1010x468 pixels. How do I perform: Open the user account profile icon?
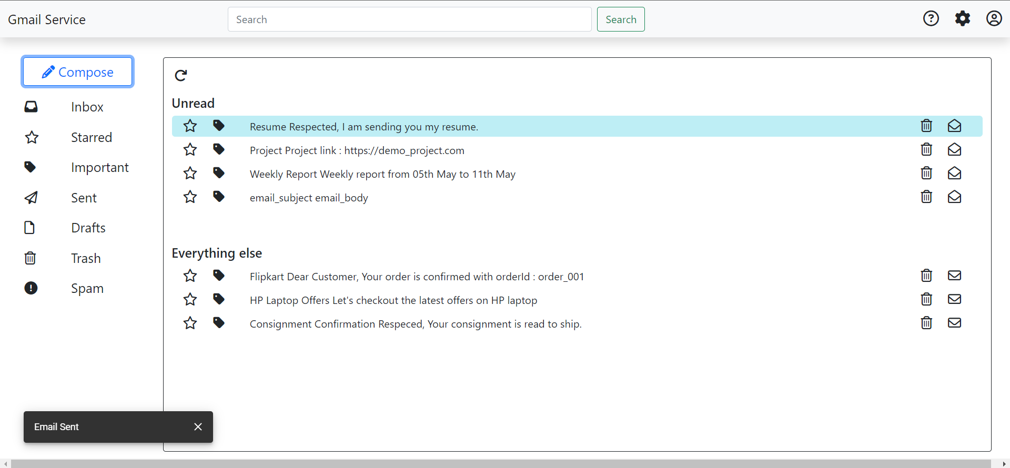(994, 19)
